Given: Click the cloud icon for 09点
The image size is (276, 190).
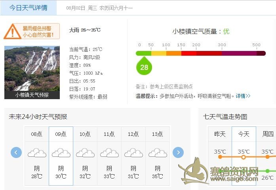Looking at the screenshot, I should tap(61, 152).
